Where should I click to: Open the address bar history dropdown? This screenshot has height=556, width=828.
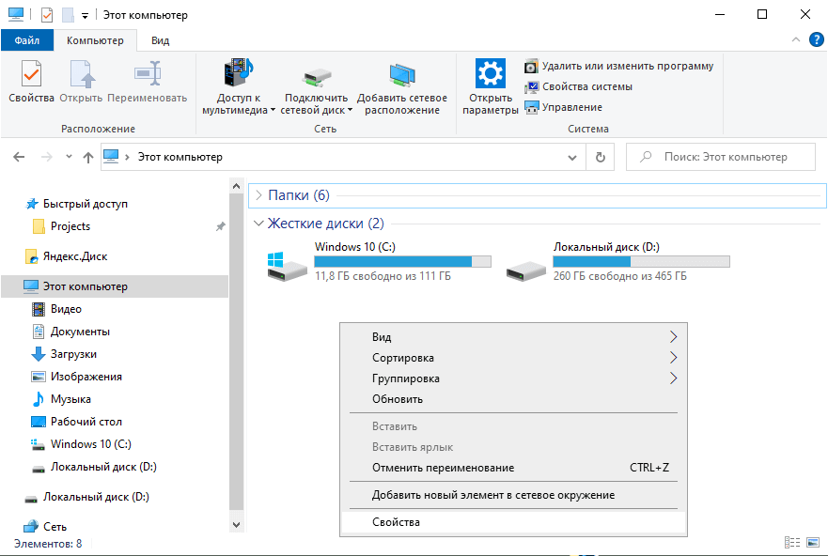574,157
